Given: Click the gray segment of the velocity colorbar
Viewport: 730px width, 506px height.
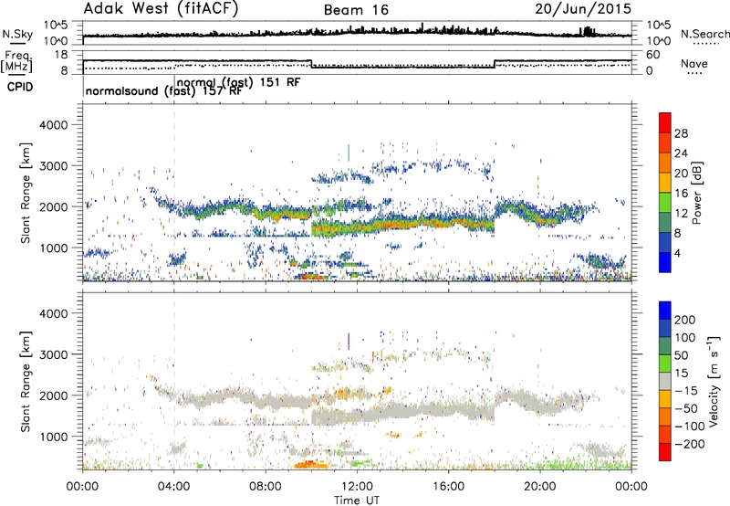Looking at the screenshot, I should click(x=665, y=382).
